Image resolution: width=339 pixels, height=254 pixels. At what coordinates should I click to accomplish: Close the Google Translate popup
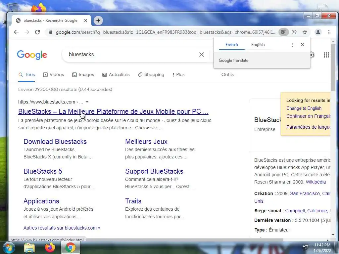point(303,45)
